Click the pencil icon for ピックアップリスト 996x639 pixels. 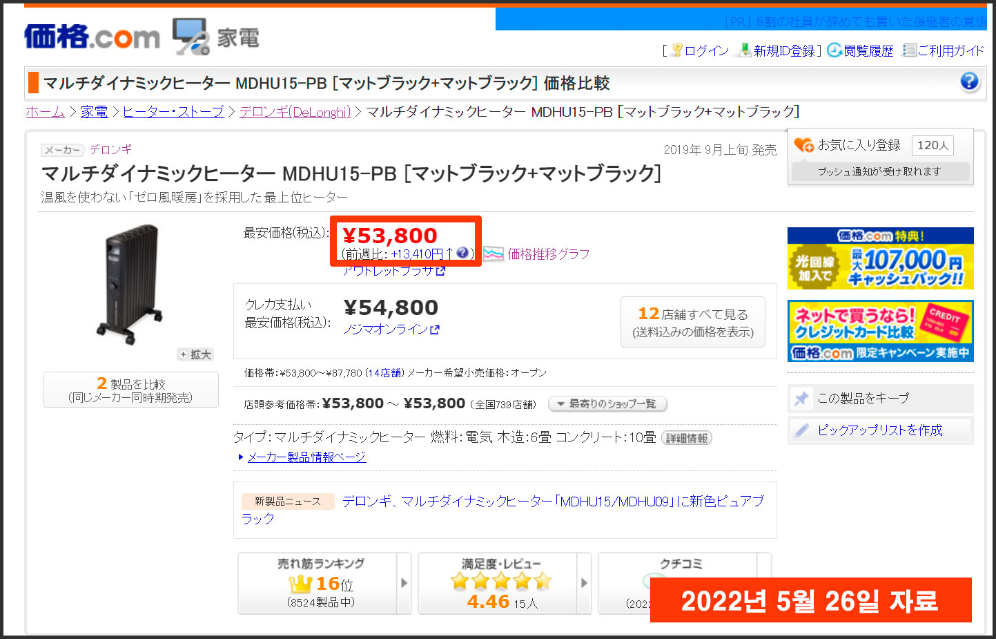pos(801,430)
